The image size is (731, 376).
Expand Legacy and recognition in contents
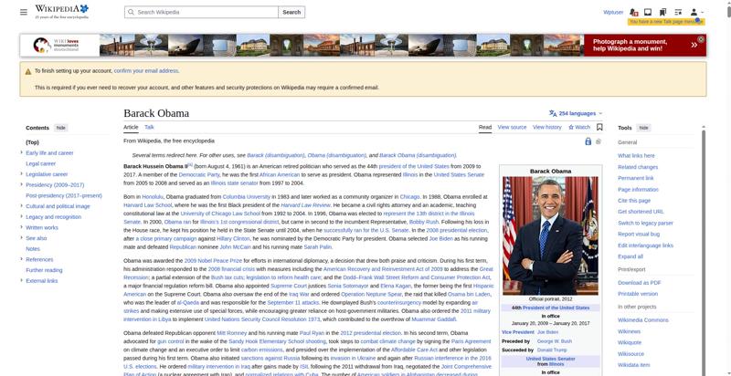point(21,217)
